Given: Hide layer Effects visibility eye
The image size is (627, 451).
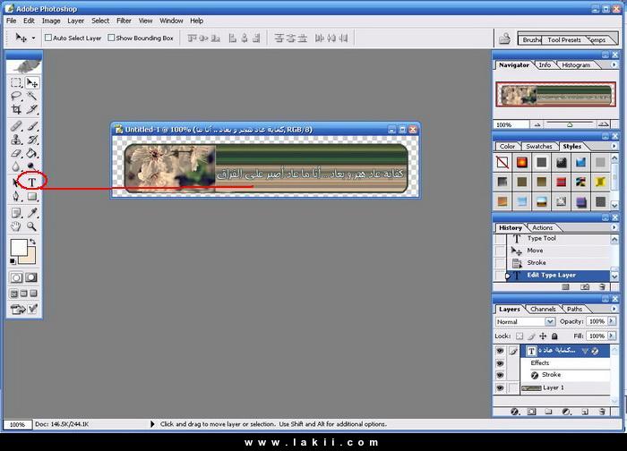Looking at the screenshot, I should 500,363.
